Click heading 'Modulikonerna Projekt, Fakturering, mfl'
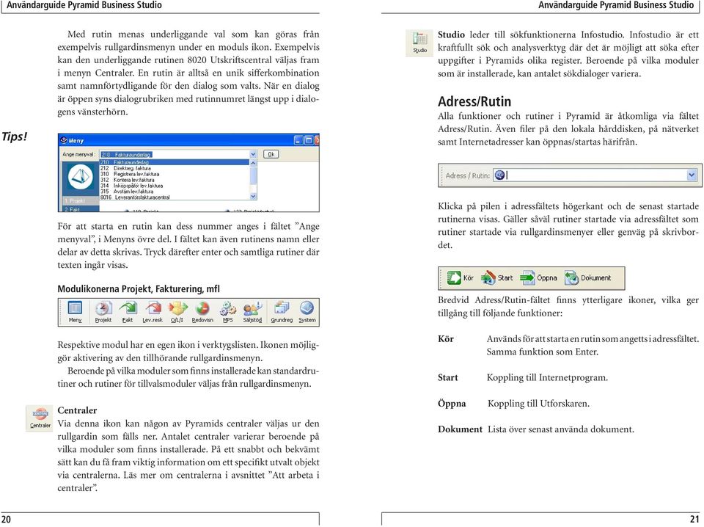 click(139, 289)
